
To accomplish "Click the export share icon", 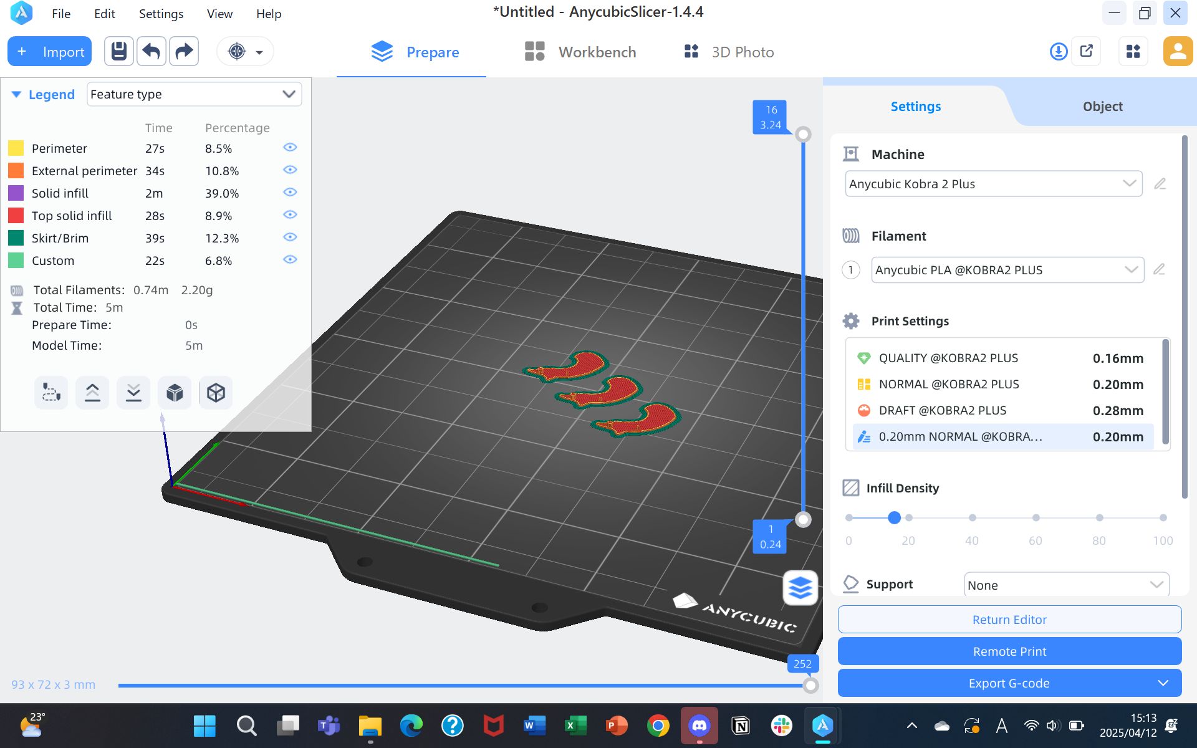I will 1087,52.
